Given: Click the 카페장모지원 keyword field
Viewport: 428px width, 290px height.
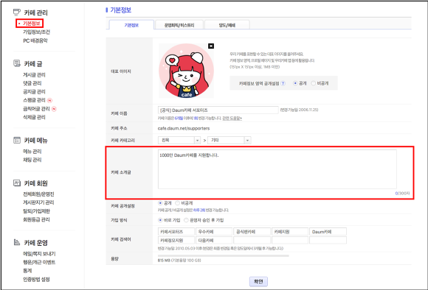Looking at the screenshot, I should click(176, 241).
